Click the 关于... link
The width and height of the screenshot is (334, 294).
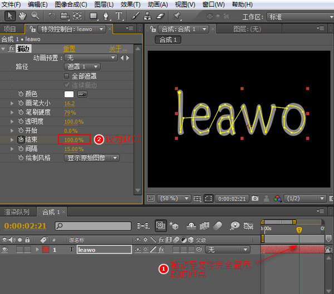[118, 49]
